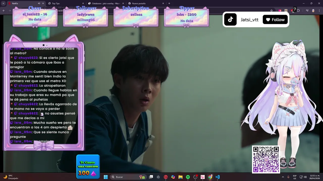Mute audio on the Netflix tab
This screenshot has width=323, height=181.
[x=39, y=4]
